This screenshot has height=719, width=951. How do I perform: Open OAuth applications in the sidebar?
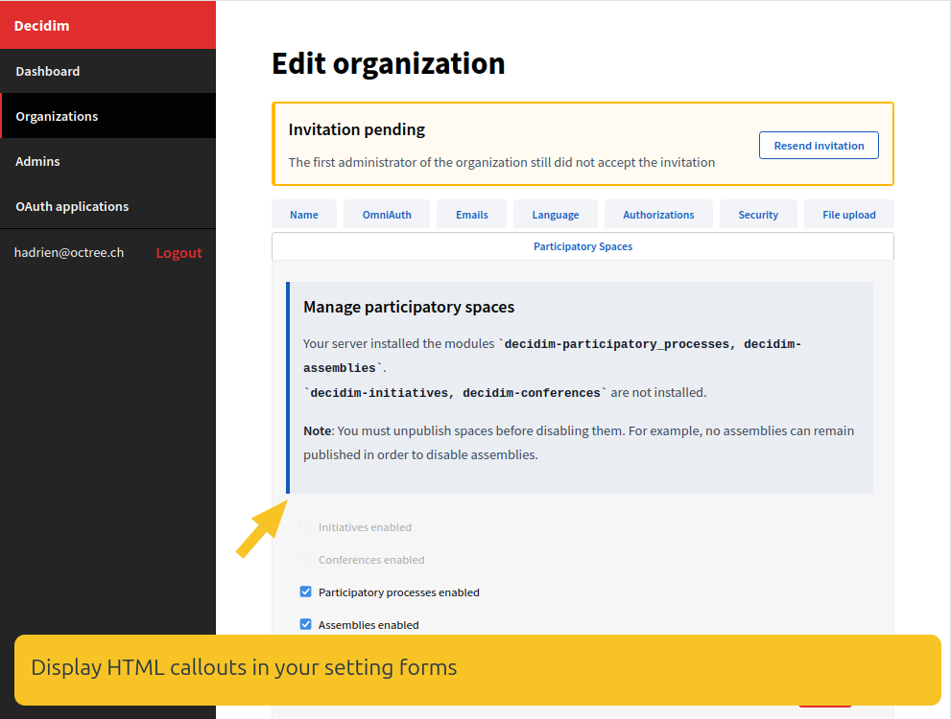[107, 206]
